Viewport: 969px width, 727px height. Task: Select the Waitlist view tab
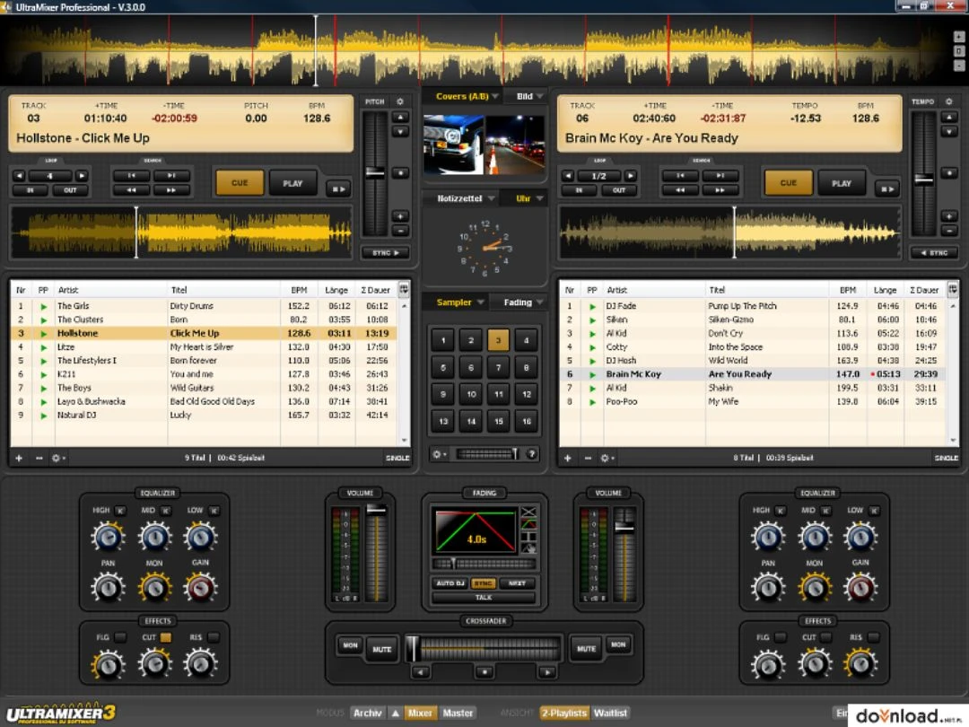tap(610, 713)
